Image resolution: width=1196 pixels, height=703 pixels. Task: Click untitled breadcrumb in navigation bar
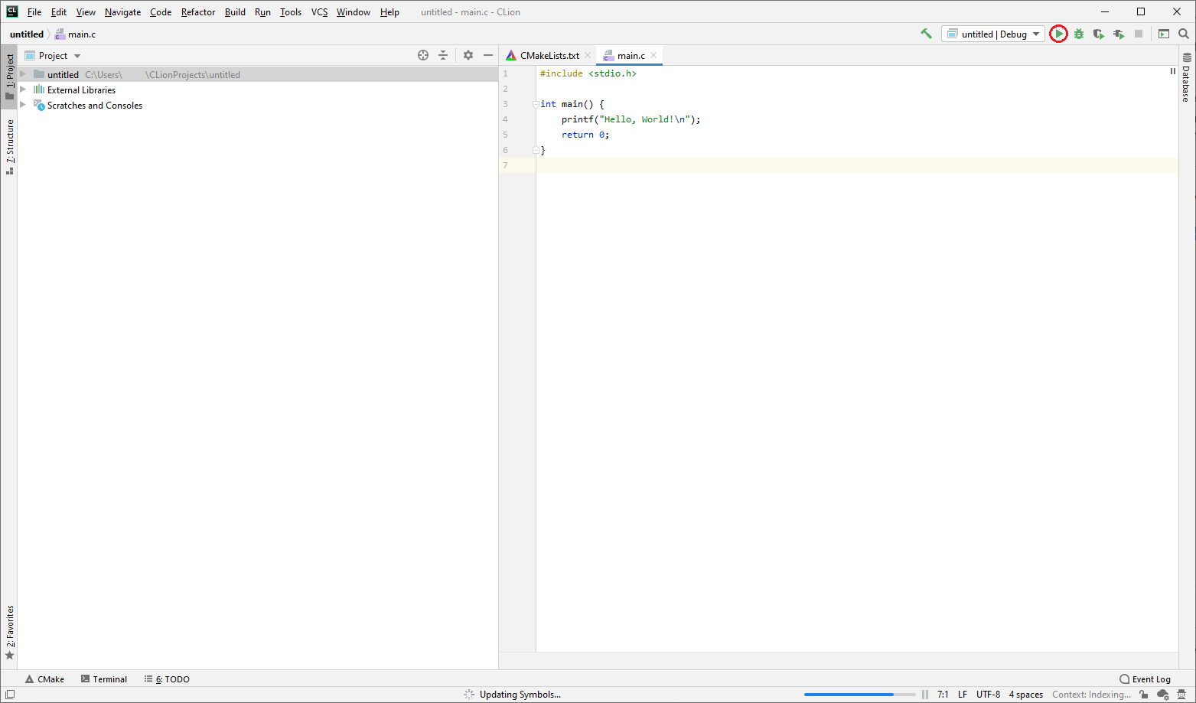coord(27,34)
